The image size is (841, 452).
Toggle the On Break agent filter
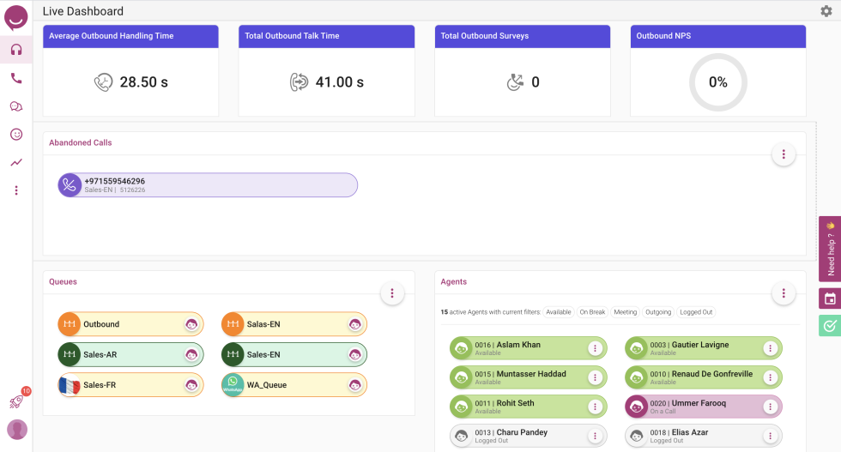[592, 312]
